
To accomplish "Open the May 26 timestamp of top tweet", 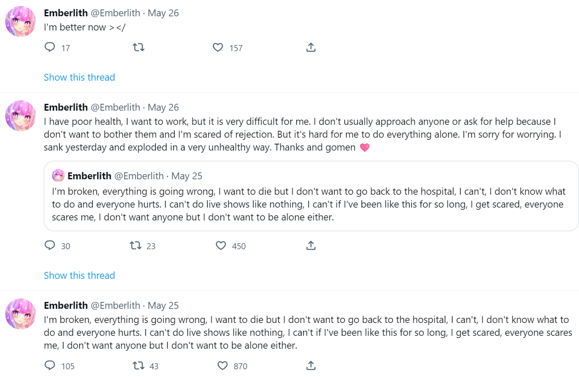I will pos(163,13).
